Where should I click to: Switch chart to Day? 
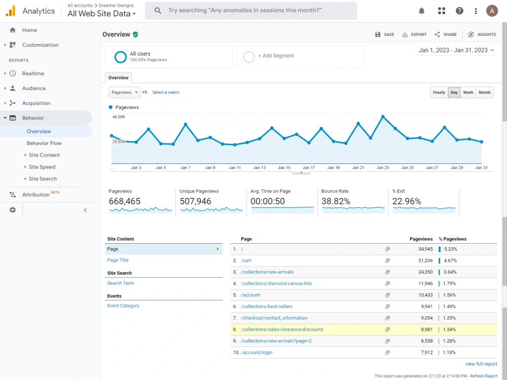(454, 92)
